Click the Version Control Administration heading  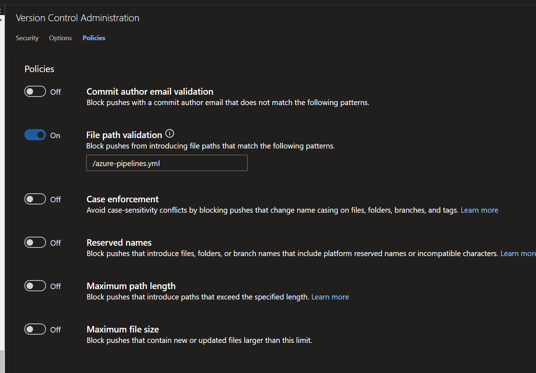(x=78, y=18)
